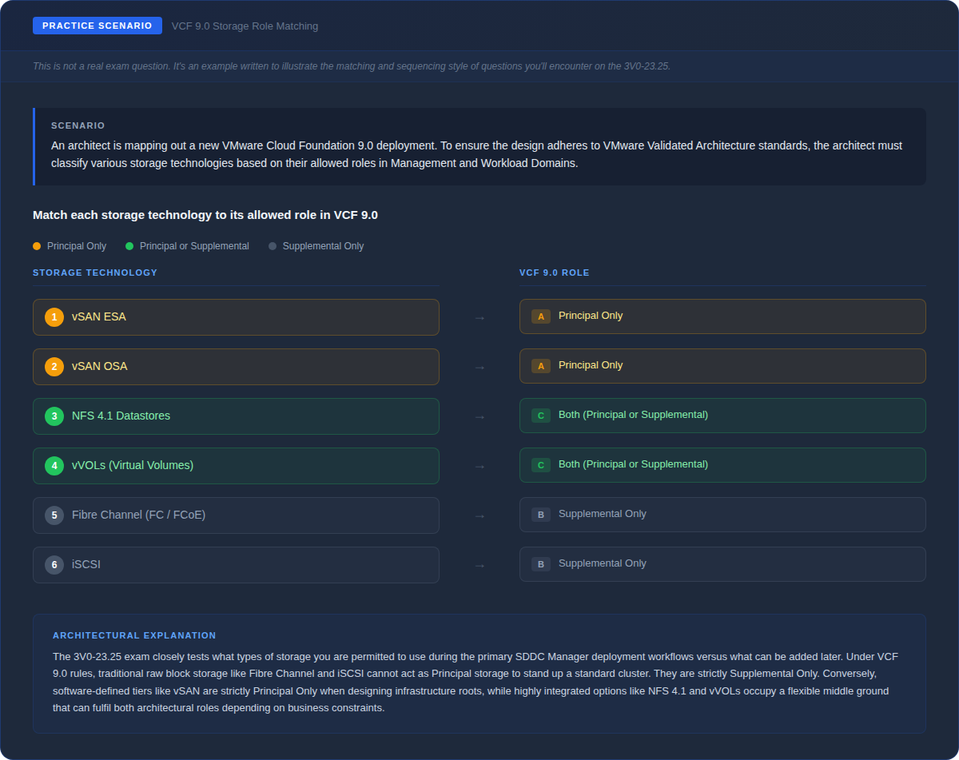Click the Both role next to vVOLs

[x=722, y=465]
